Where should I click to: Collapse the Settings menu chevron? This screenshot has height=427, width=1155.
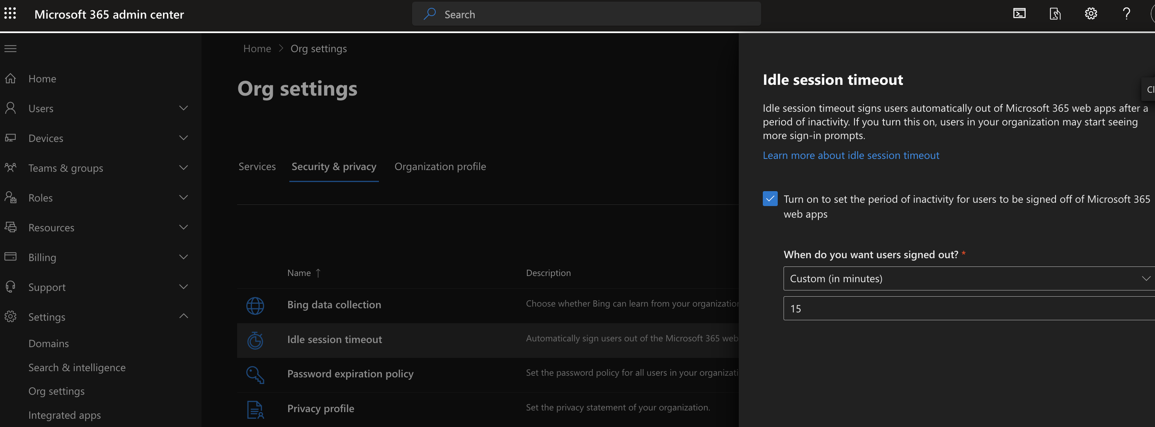point(183,316)
